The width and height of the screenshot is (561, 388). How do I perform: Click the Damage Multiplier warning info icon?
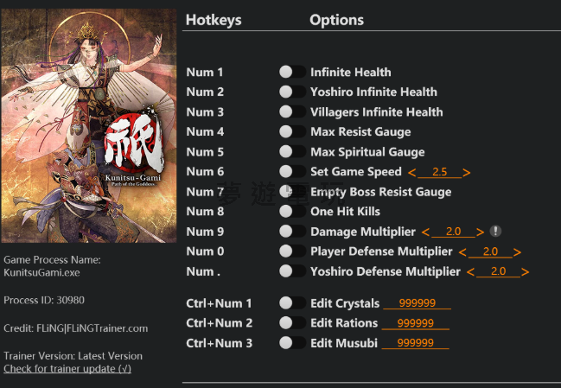coord(495,232)
